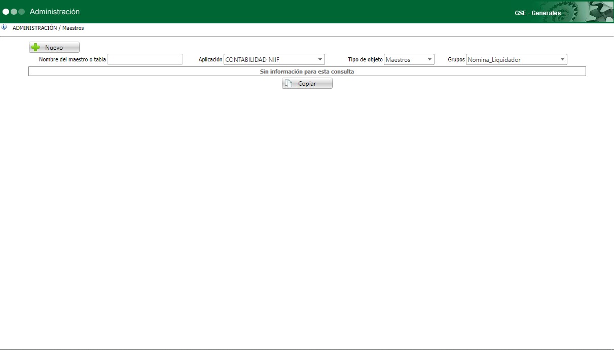
Task: Click the Tipo de objeto label
Action: (x=365, y=59)
